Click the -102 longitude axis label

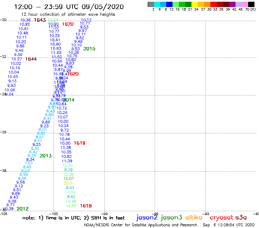click(54, 214)
